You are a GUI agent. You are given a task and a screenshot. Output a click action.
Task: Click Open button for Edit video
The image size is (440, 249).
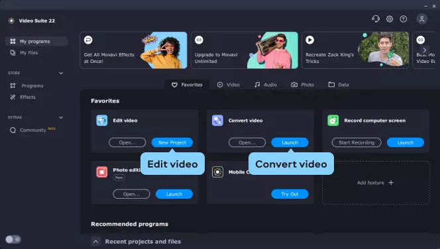tap(127, 142)
